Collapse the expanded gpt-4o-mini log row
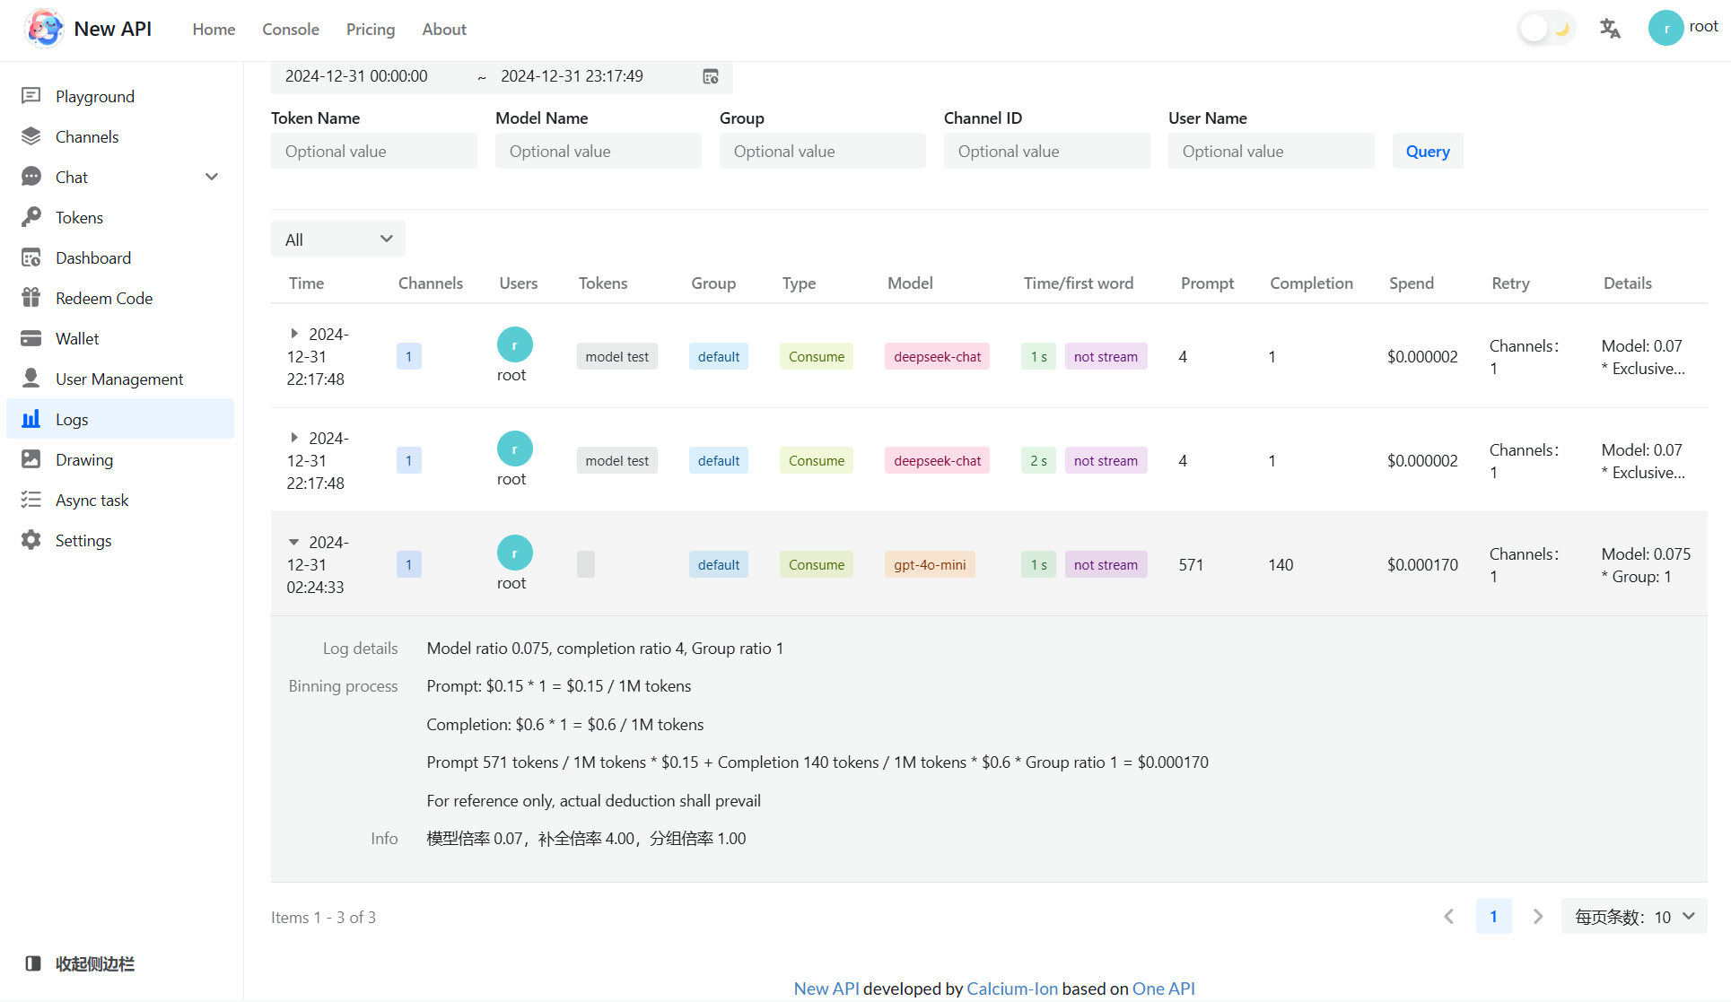Viewport: 1731px width, 1002px height. pyautogui.click(x=293, y=542)
